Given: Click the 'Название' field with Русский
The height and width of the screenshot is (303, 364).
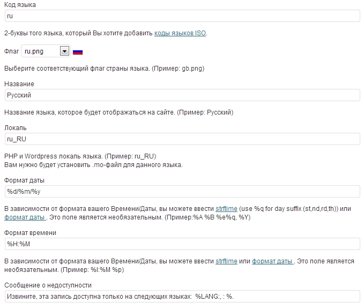Looking at the screenshot, I should (182, 95).
